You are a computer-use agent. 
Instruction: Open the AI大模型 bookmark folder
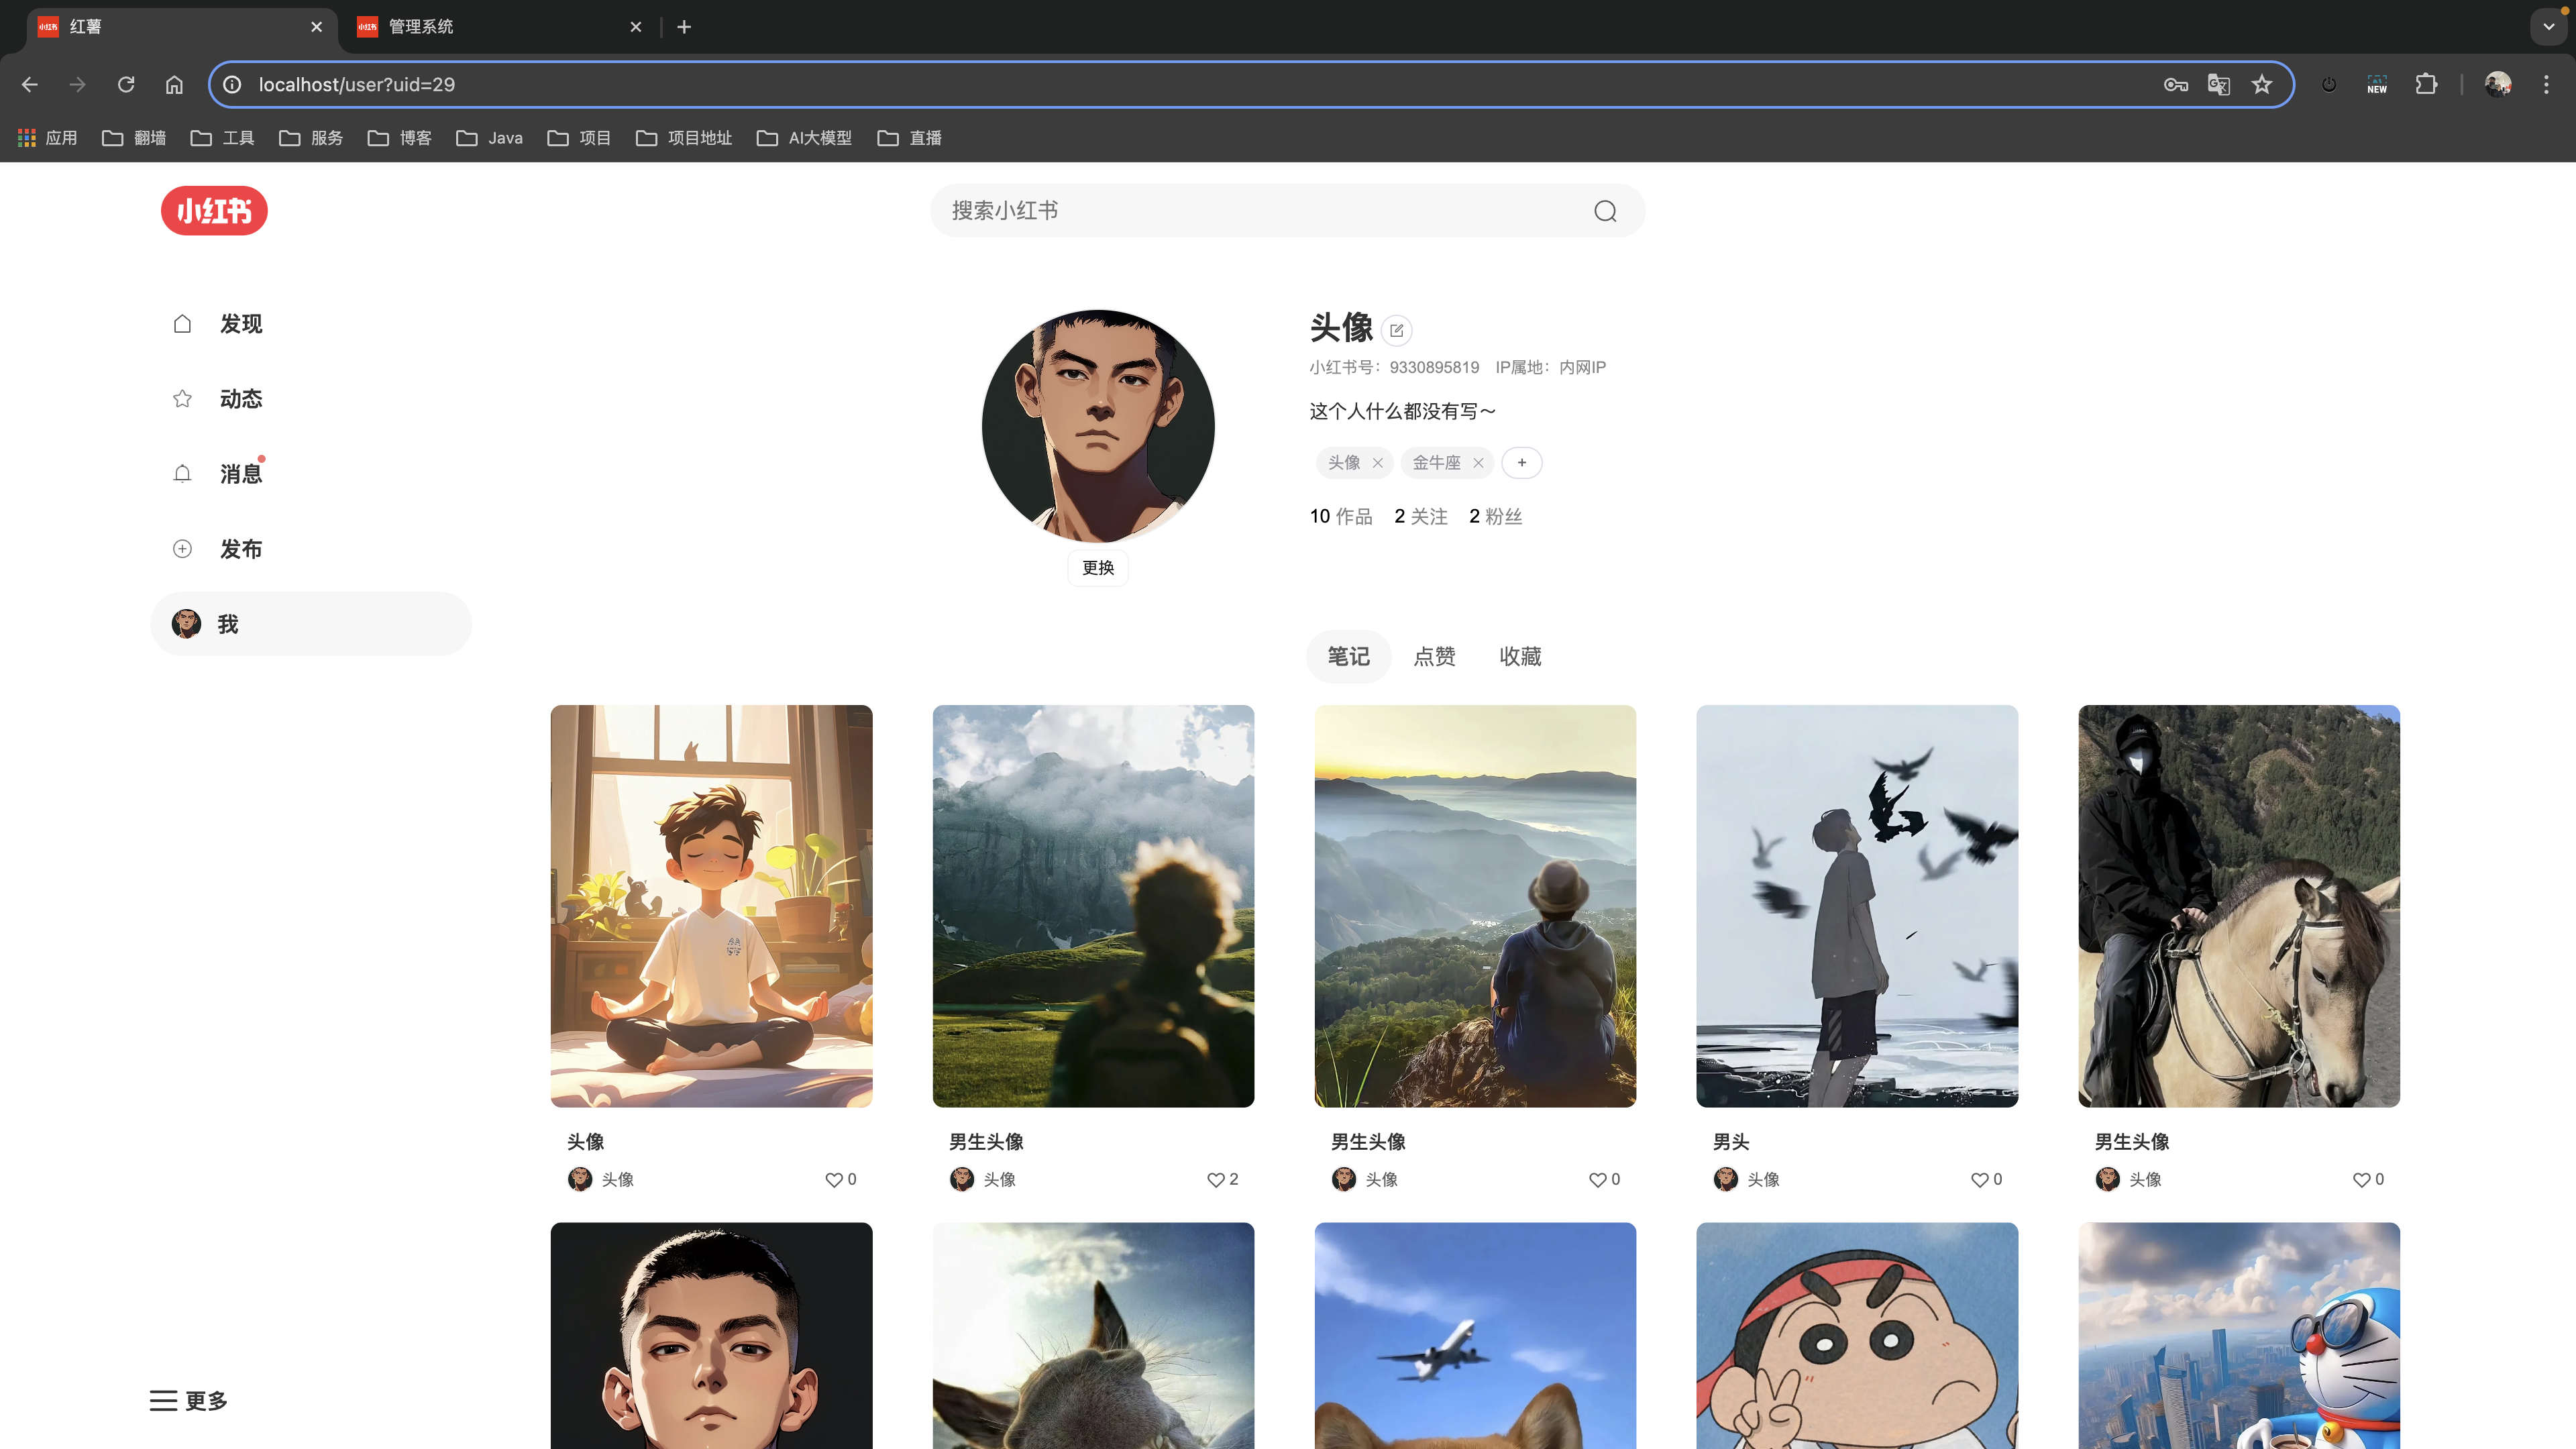(805, 138)
